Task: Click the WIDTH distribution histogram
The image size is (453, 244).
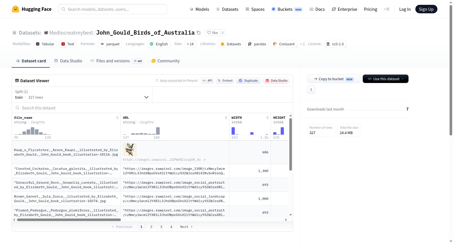Action: click(x=250, y=131)
